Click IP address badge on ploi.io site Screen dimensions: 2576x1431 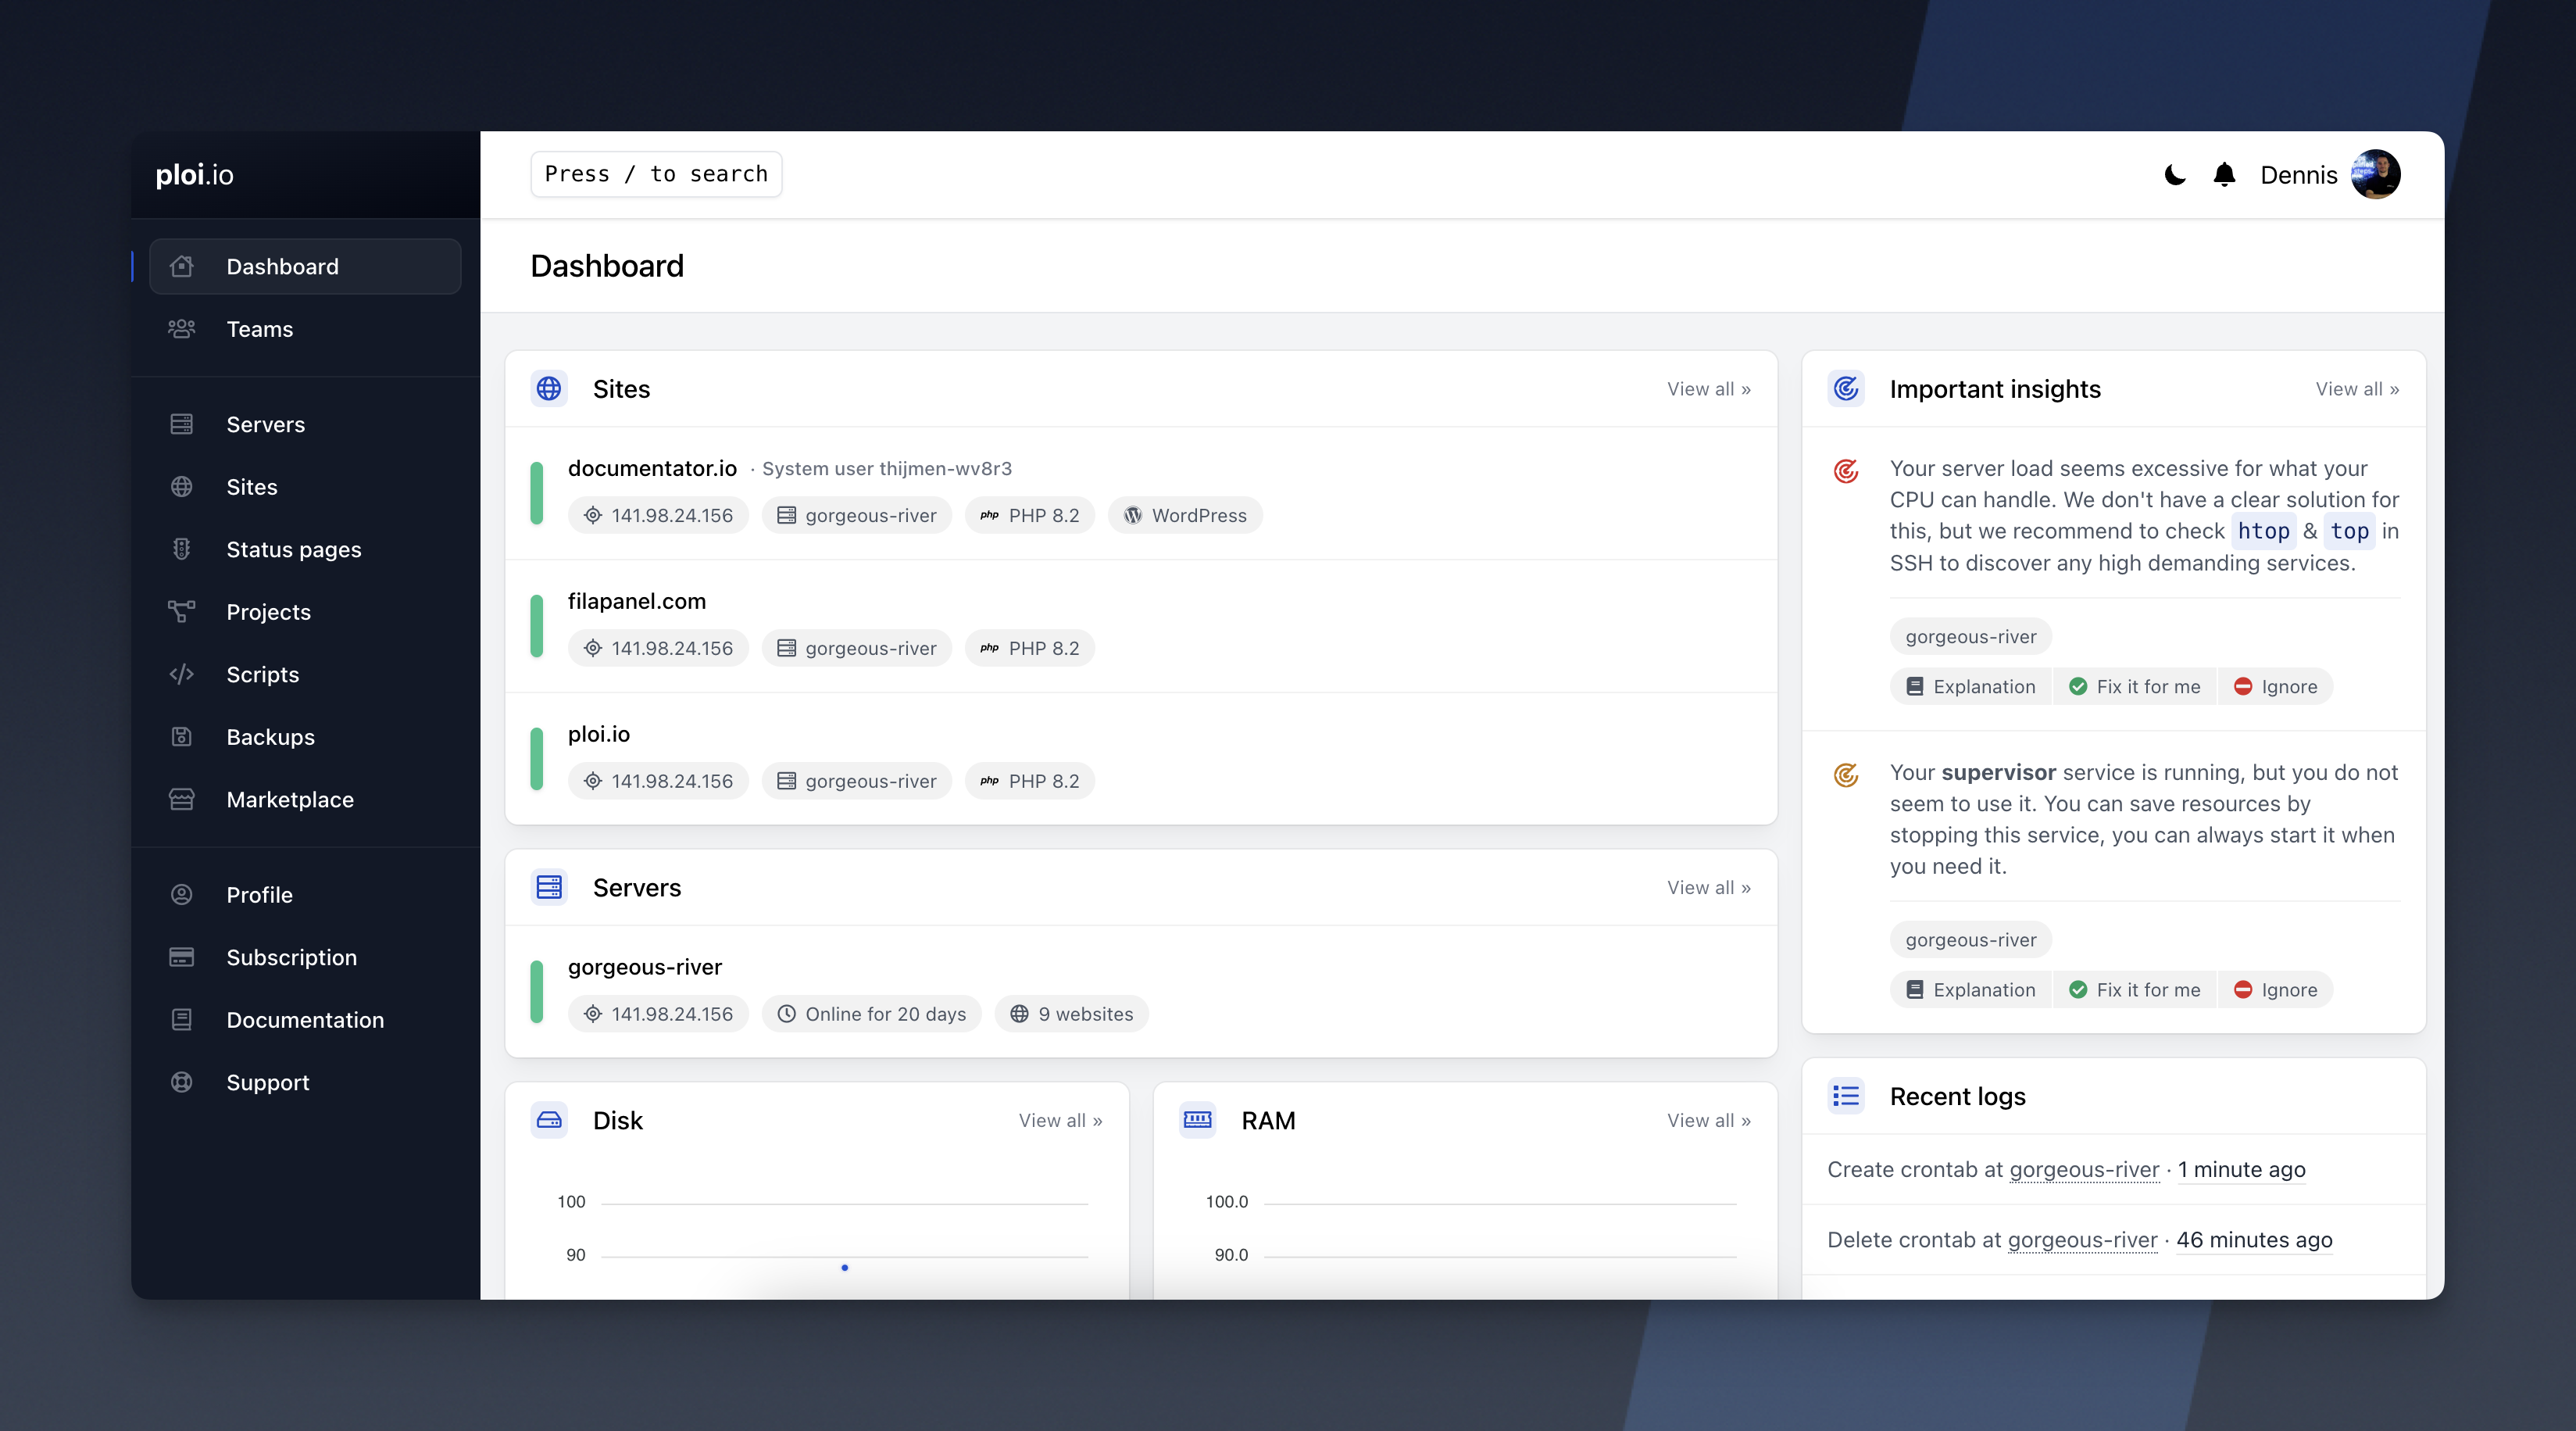[658, 781]
